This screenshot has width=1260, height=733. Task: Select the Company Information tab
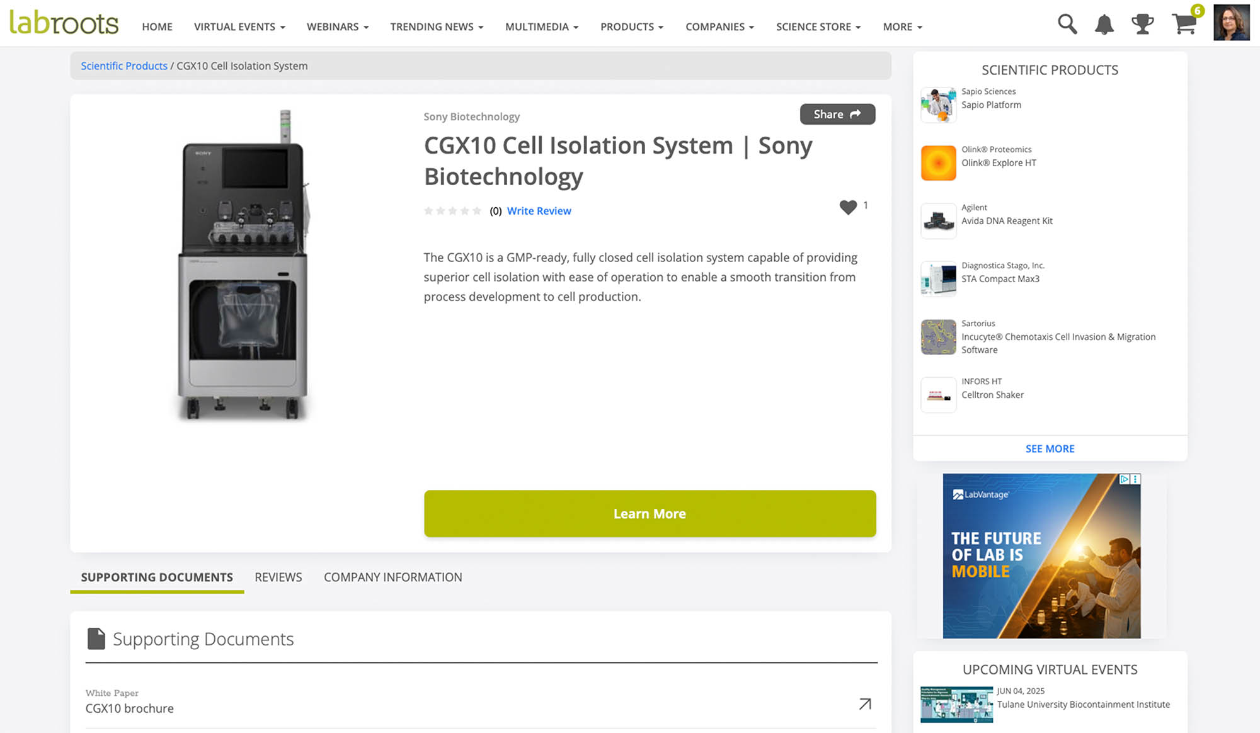(392, 577)
